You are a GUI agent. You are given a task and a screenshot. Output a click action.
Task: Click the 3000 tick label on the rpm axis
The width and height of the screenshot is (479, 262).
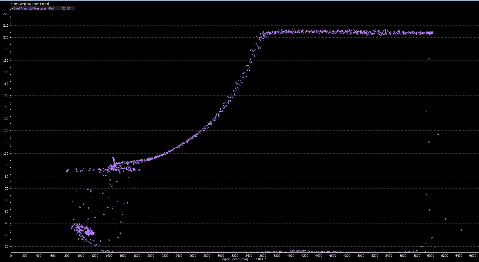click(x=221, y=256)
